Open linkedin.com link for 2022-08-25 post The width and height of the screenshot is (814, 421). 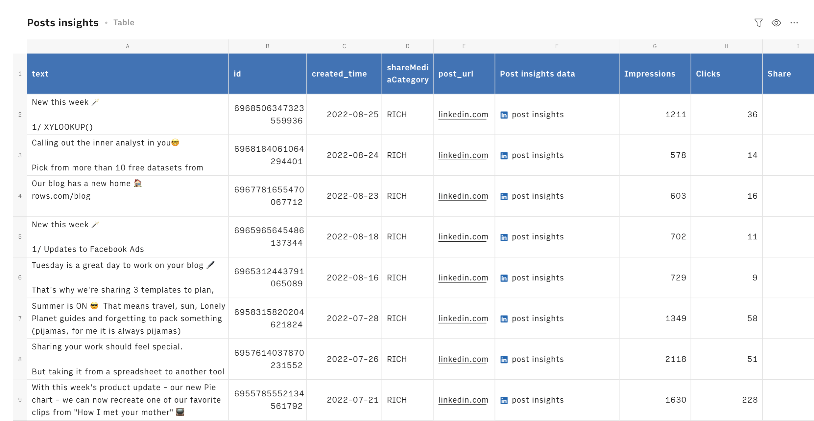coord(463,115)
